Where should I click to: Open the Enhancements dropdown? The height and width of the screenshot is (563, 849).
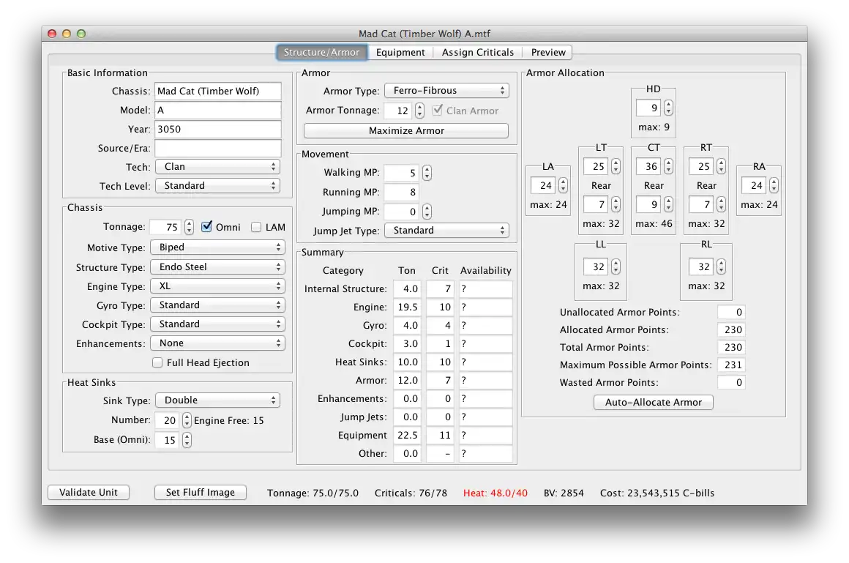pyautogui.click(x=217, y=343)
